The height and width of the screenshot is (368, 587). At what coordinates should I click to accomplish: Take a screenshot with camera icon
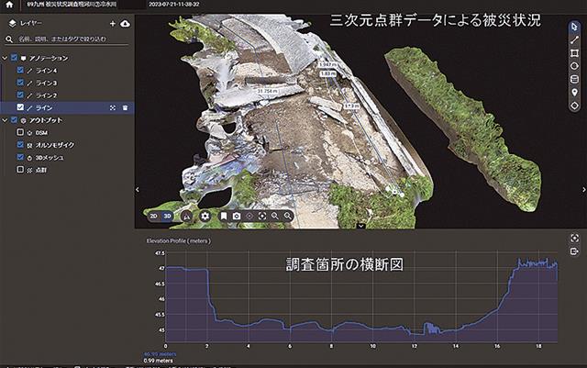click(x=237, y=216)
